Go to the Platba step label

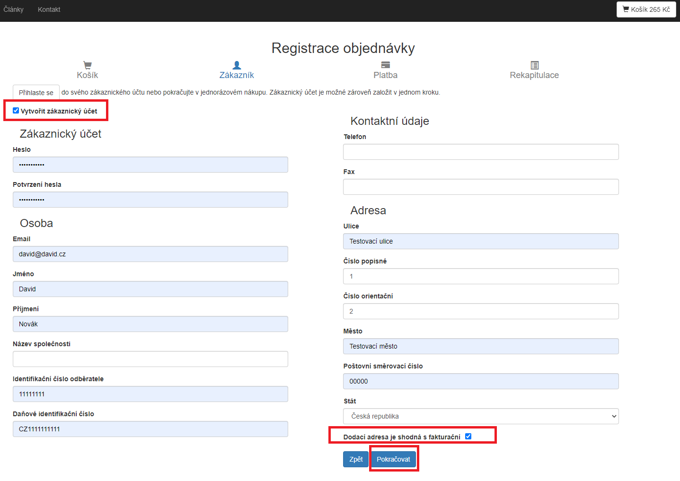(386, 75)
